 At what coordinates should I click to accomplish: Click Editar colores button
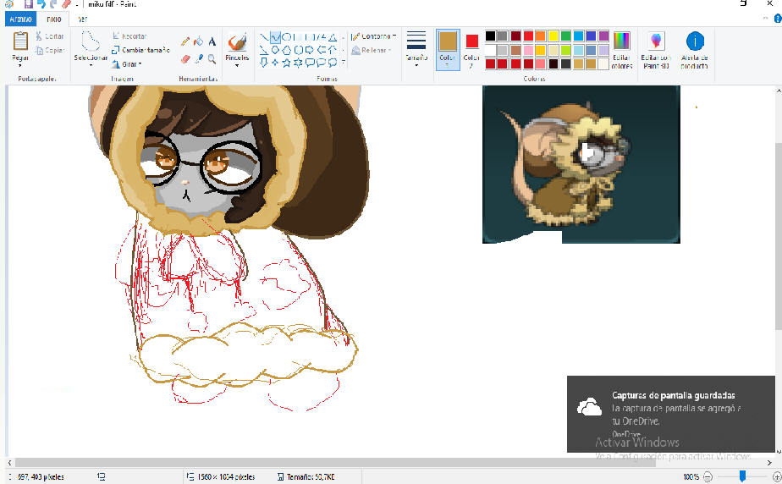622,50
